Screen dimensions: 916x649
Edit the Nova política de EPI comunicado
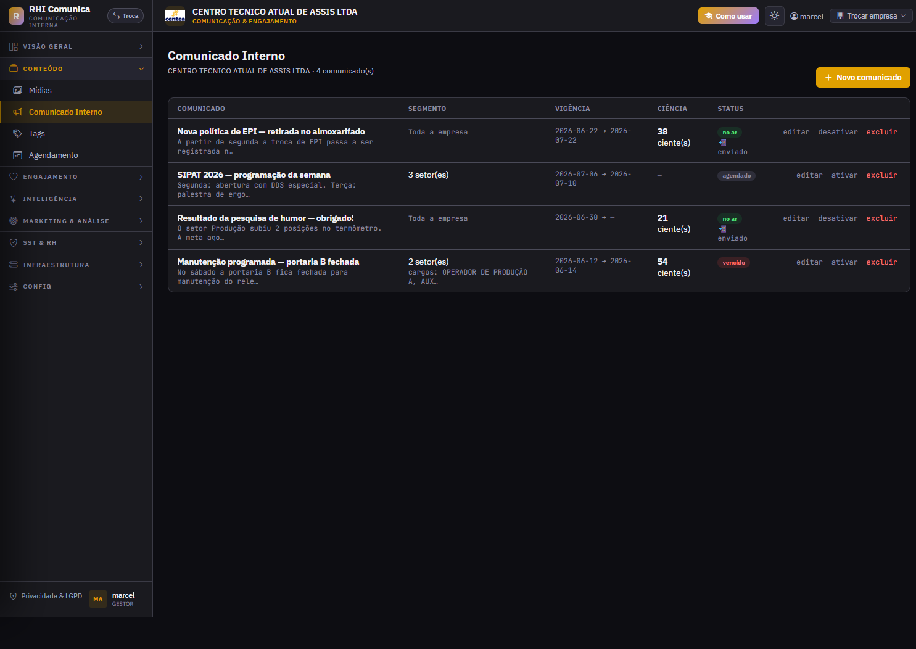tap(796, 132)
